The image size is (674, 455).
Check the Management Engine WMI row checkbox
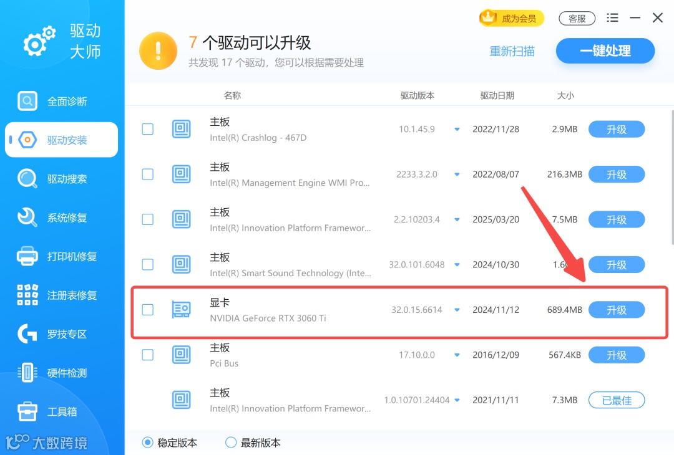point(147,174)
